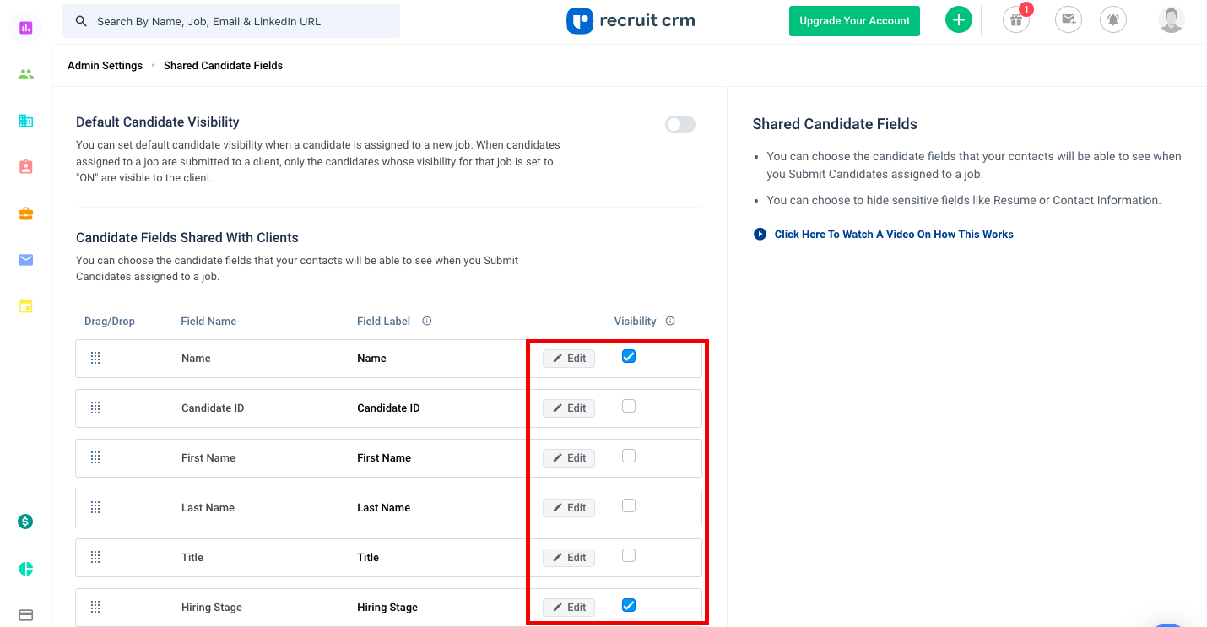Check visibility for the First Name field

point(629,456)
